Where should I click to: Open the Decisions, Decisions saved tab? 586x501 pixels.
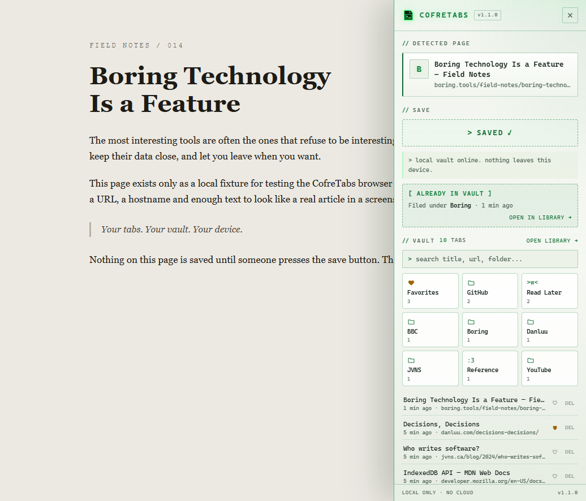point(474,428)
